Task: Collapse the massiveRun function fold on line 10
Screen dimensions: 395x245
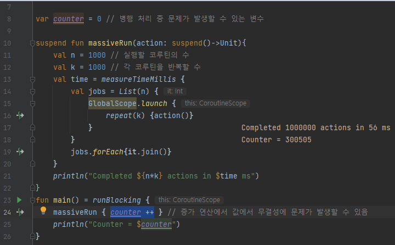Action: 32,43
